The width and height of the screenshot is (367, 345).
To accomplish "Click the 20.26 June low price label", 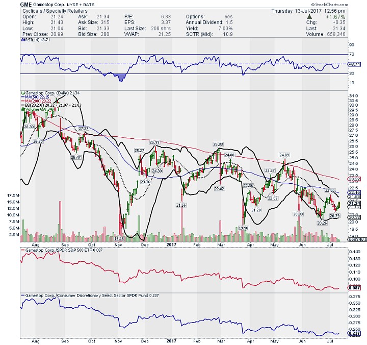I will point(322,223).
